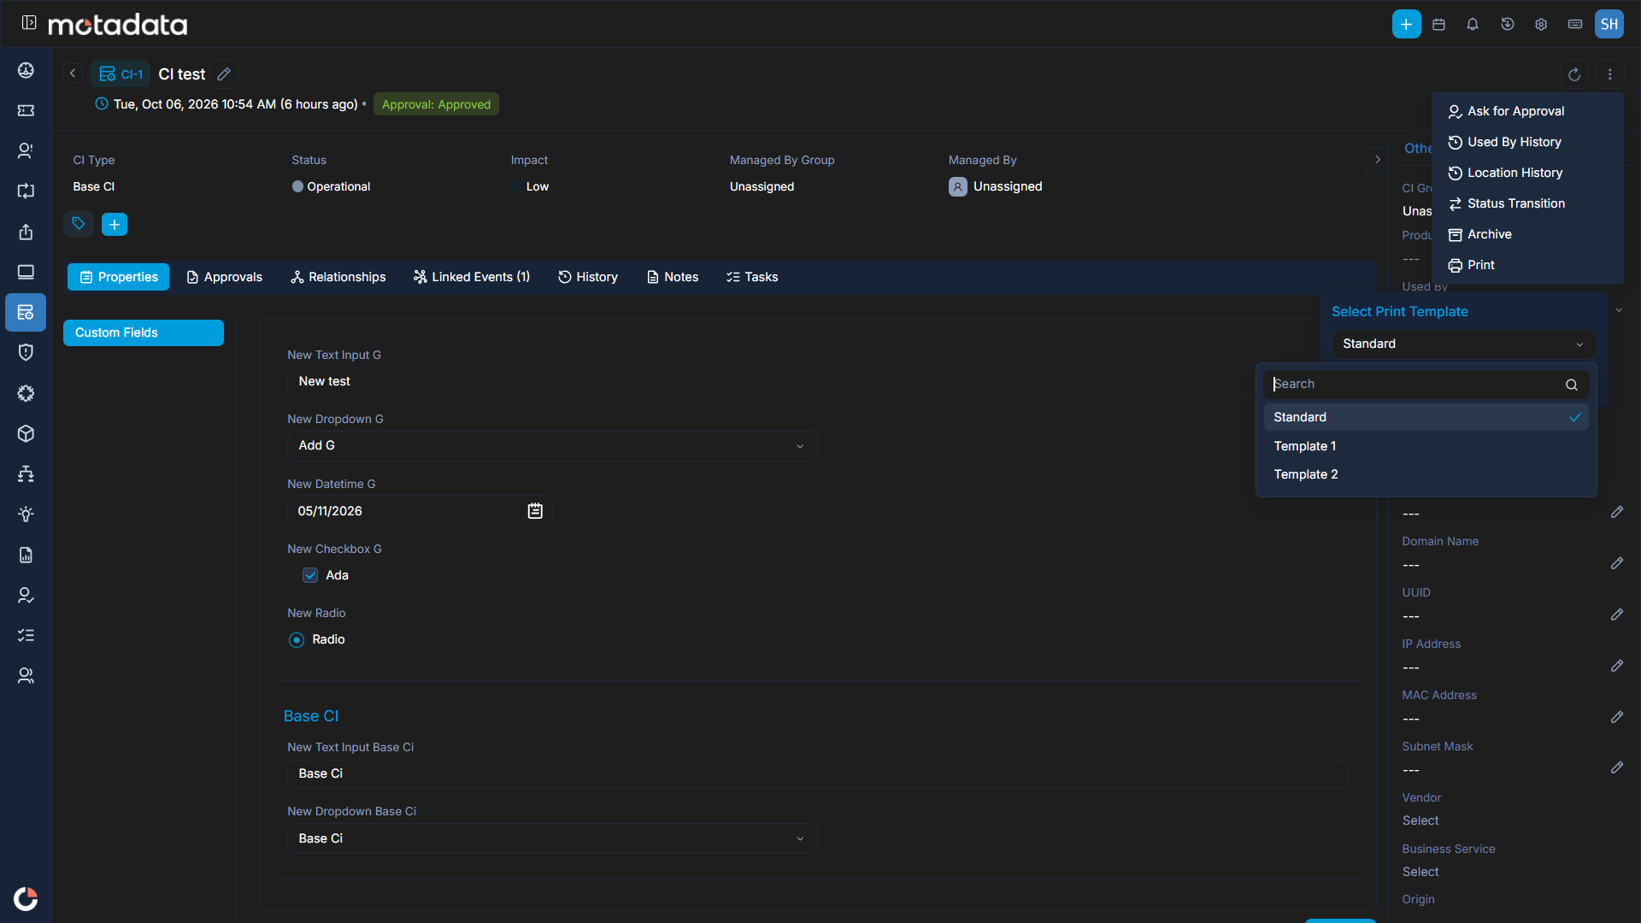Viewport: 1641px width, 923px height.
Task: Open keyboard shortcuts icon in top bar
Action: point(1575,24)
